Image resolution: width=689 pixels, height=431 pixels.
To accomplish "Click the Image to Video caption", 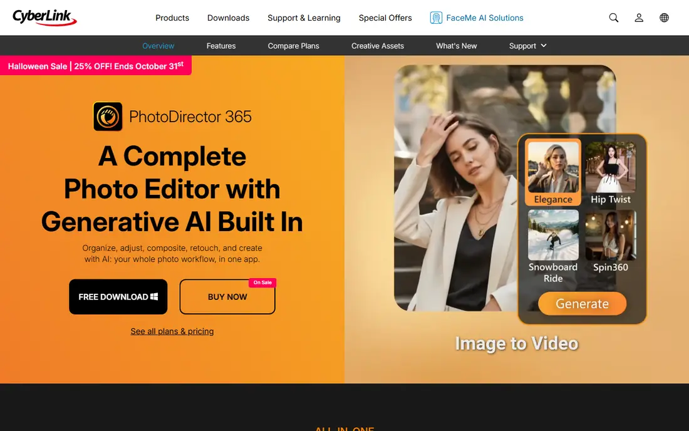I will tap(516, 343).
